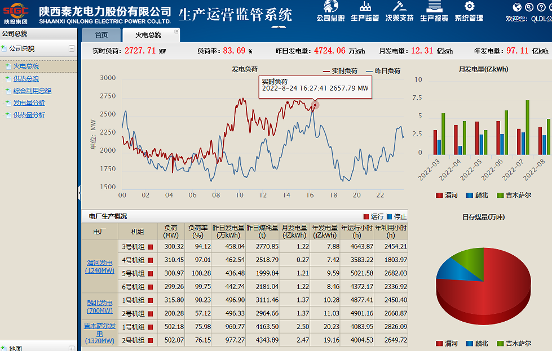552x351 pixels.
Task: Open the 生产报表 reports icon
Action: 434,7
